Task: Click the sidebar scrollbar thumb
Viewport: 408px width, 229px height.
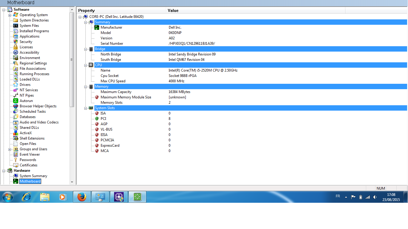Action: (x=72, y=60)
